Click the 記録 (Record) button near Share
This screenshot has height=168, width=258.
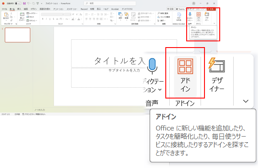(x=171, y=9)
